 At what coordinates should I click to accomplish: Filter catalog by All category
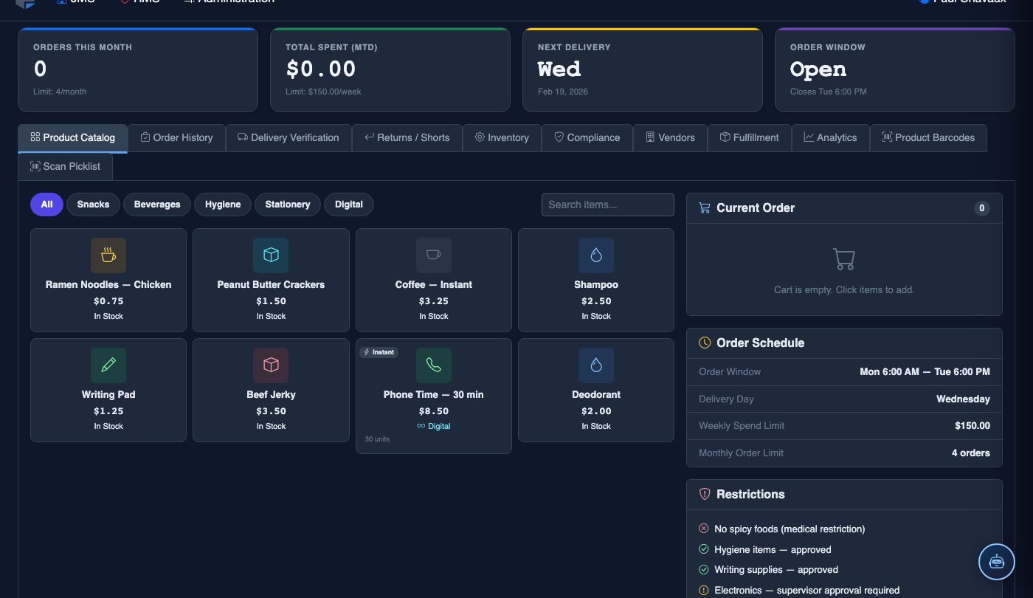(47, 205)
